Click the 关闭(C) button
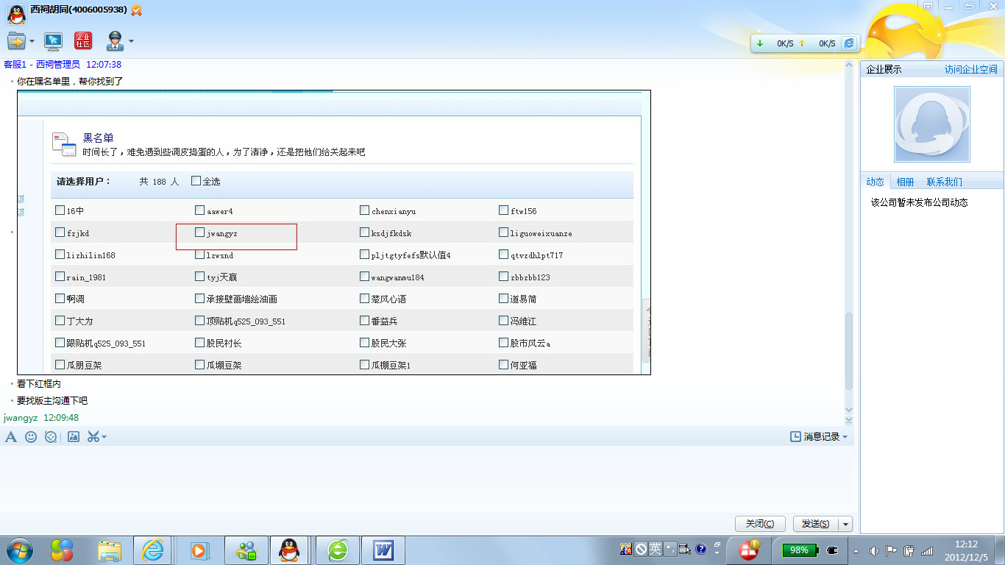This screenshot has height=565, width=1005. pyautogui.click(x=760, y=524)
